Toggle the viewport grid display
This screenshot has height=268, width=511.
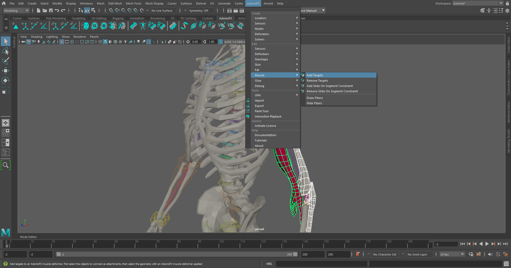[62, 42]
